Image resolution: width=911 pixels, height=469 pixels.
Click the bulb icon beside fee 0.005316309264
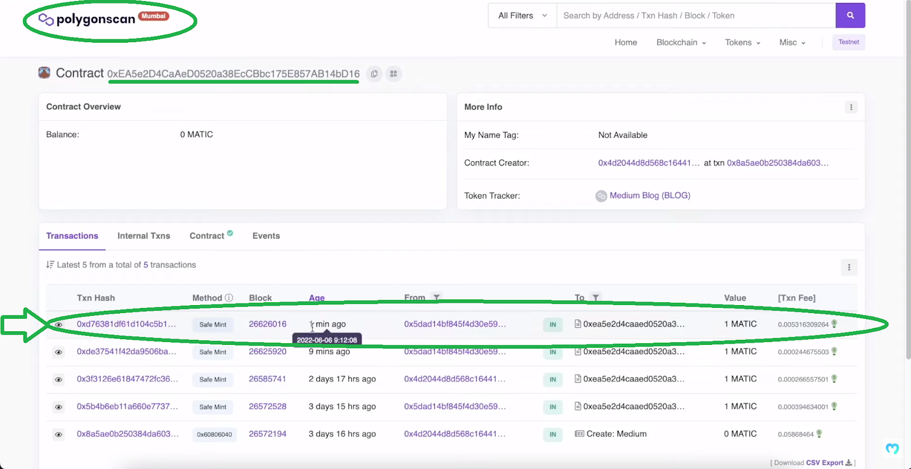(834, 324)
